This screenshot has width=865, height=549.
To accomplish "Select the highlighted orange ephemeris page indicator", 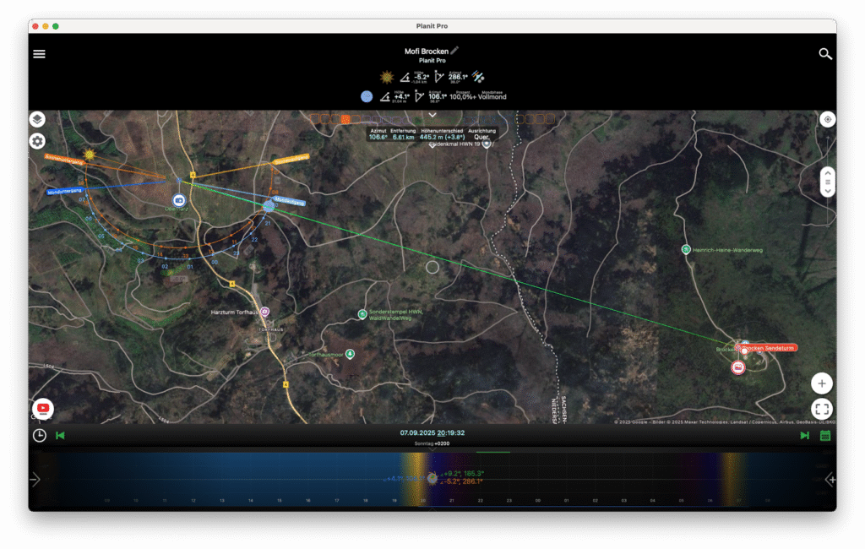I will (345, 118).
